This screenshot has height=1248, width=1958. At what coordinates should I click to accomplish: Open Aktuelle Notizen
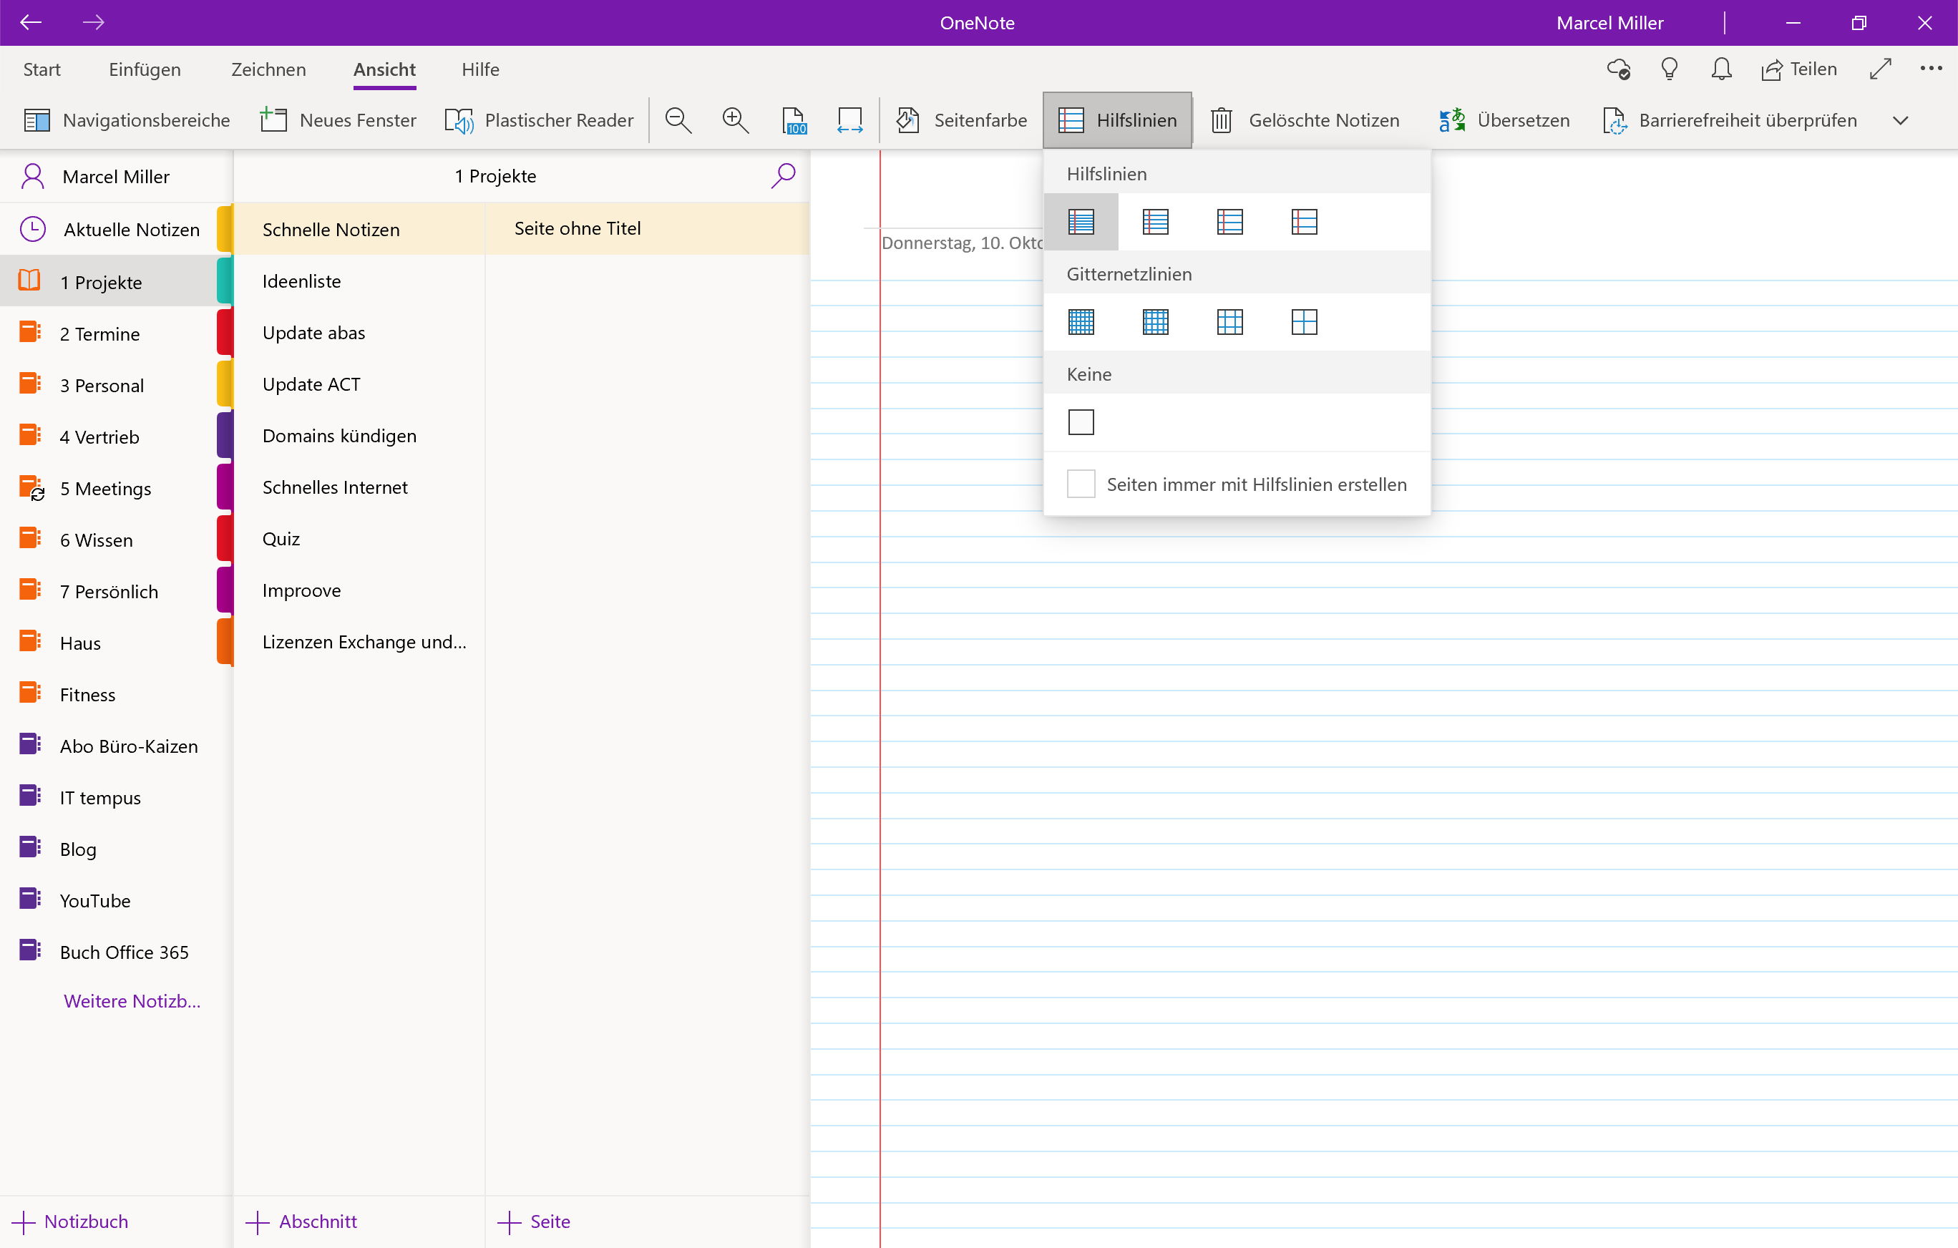[116, 229]
